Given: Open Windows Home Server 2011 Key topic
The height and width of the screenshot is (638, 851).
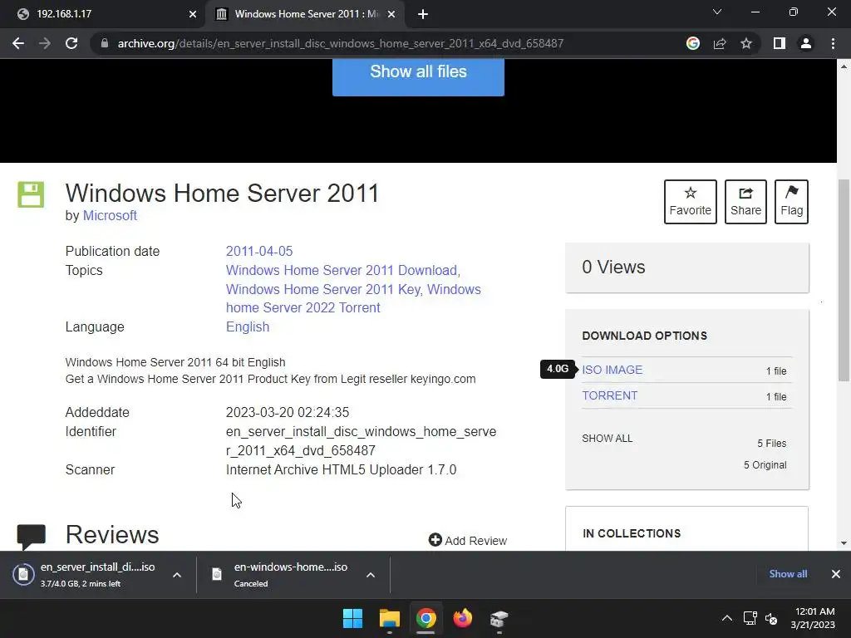Looking at the screenshot, I should [x=322, y=289].
